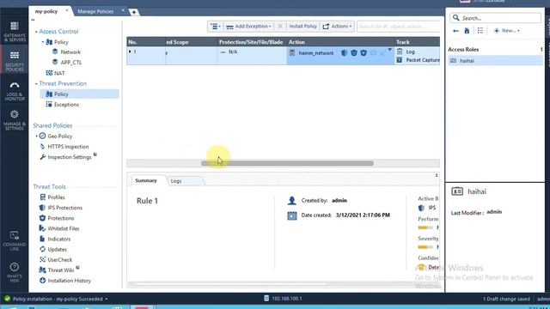Open Gateways & Servers view
Screen dimensions: 550x309
tap(15, 32)
